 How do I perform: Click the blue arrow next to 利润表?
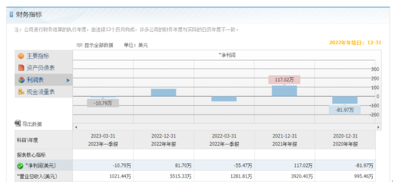click(68, 80)
